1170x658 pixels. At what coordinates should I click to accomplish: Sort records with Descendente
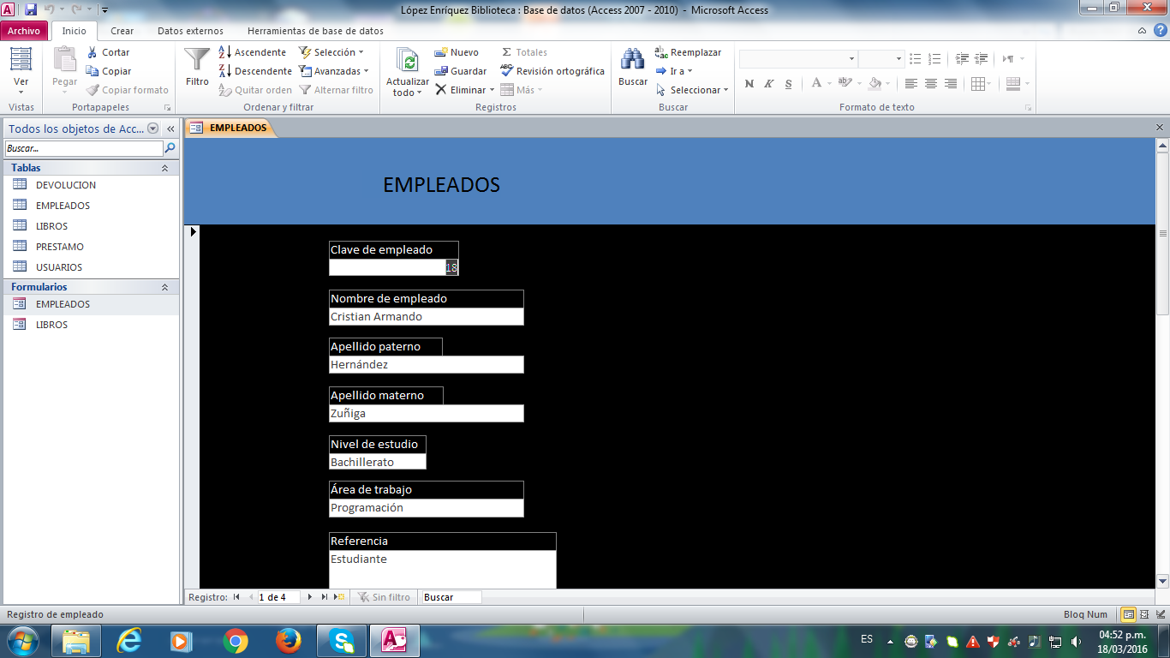[255, 71]
